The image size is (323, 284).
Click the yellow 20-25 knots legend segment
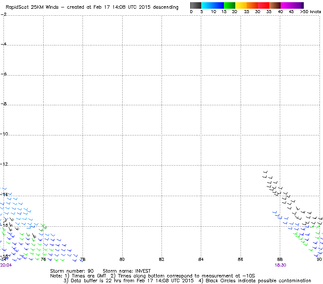241,5
